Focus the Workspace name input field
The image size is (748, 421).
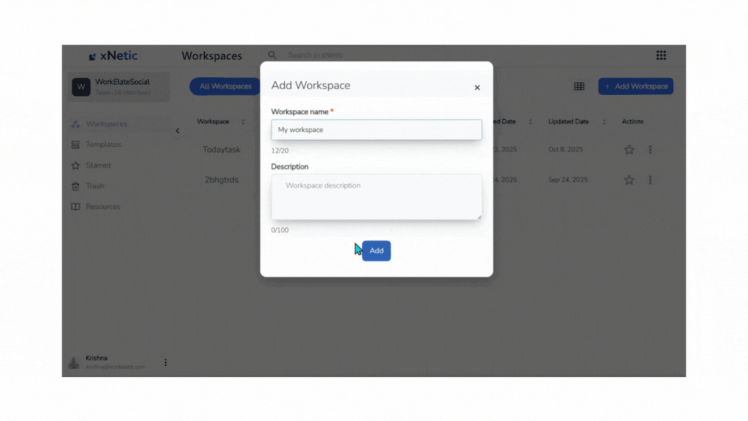(x=376, y=130)
